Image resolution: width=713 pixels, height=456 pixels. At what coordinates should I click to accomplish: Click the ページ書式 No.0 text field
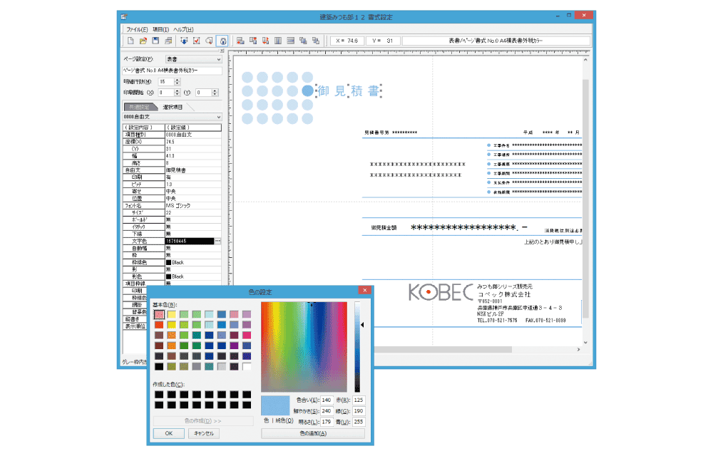point(173,71)
